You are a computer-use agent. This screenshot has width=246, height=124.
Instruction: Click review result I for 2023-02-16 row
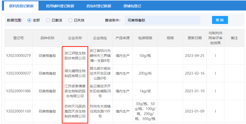click(215, 73)
